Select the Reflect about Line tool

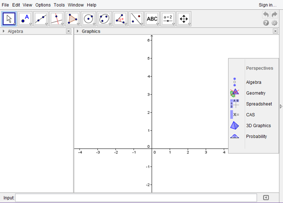(136, 19)
